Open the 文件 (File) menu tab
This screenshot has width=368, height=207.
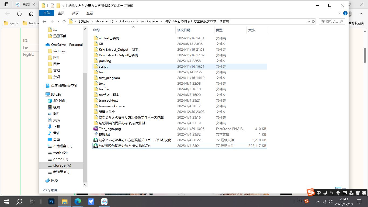[x=47, y=13]
